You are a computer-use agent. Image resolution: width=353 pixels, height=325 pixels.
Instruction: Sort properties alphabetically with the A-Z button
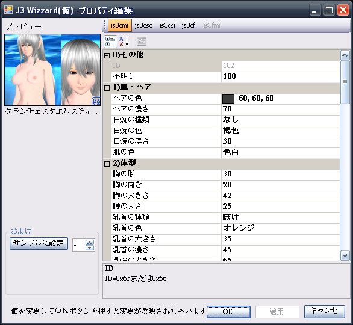(x=124, y=42)
